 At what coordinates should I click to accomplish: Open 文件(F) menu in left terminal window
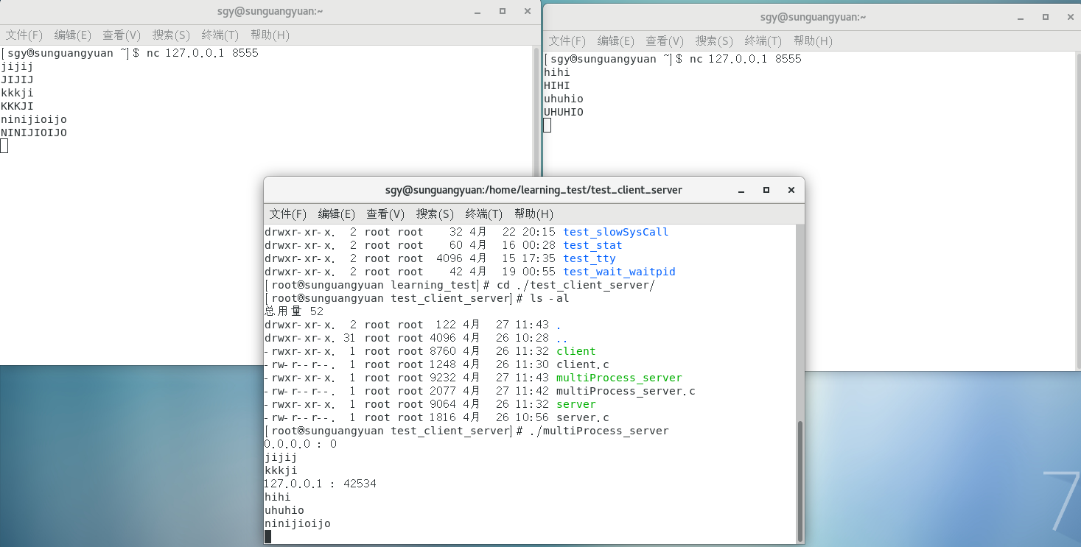[x=24, y=35]
